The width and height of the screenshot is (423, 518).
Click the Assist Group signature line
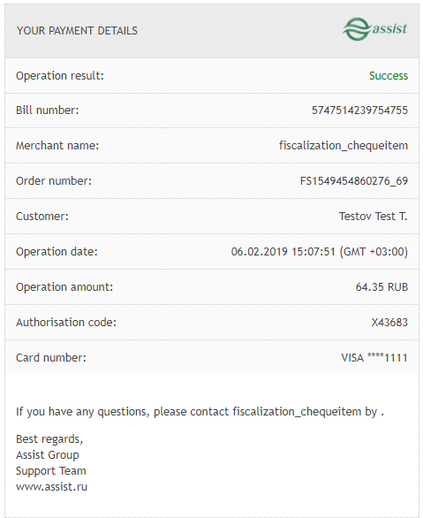tap(48, 455)
